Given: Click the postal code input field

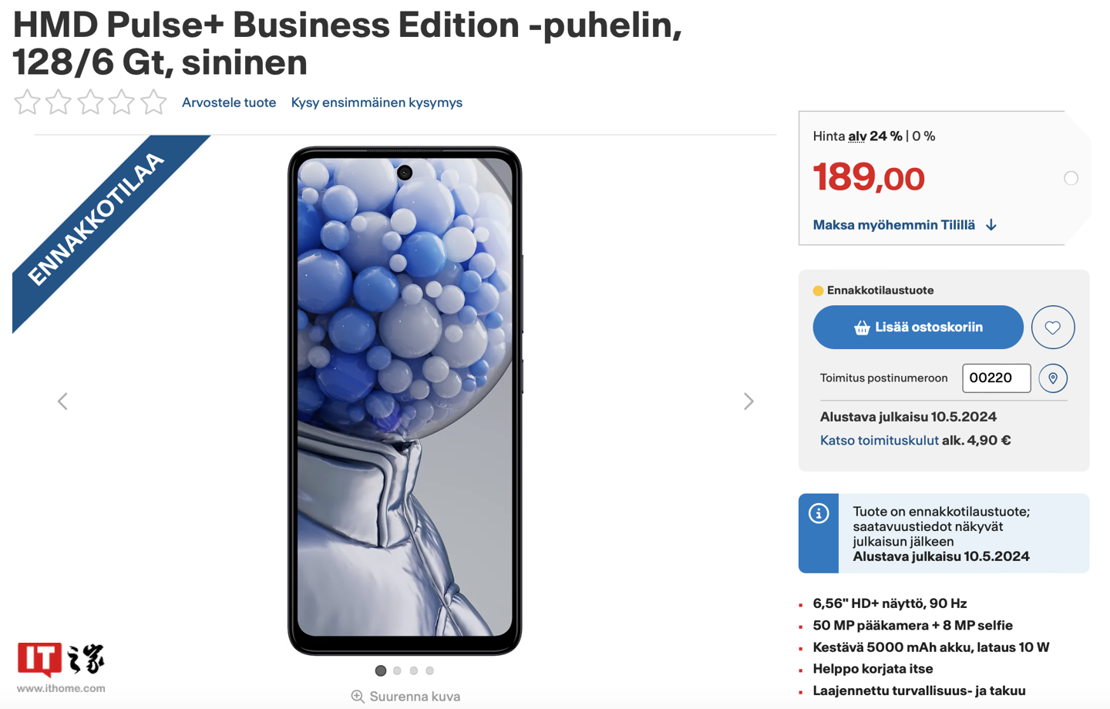Looking at the screenshot, I should pyautogui.click(x=996, y=378).
